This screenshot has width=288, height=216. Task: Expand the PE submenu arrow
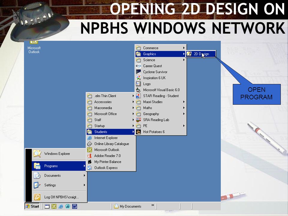(x=184, y=126)
